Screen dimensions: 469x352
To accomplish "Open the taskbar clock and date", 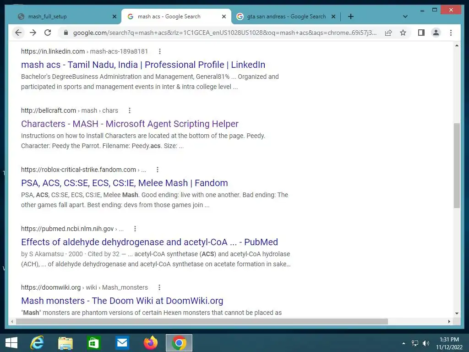I will [449, 343].
